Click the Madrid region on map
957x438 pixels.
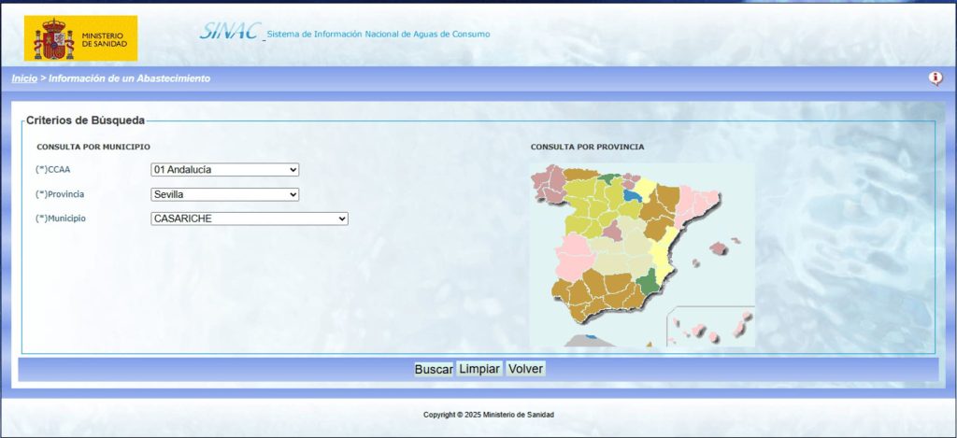click(x=612, y=231)
